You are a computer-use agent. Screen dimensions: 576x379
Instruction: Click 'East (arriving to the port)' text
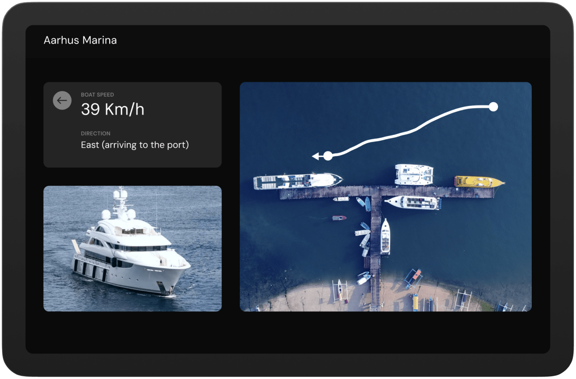coord(135,145)
